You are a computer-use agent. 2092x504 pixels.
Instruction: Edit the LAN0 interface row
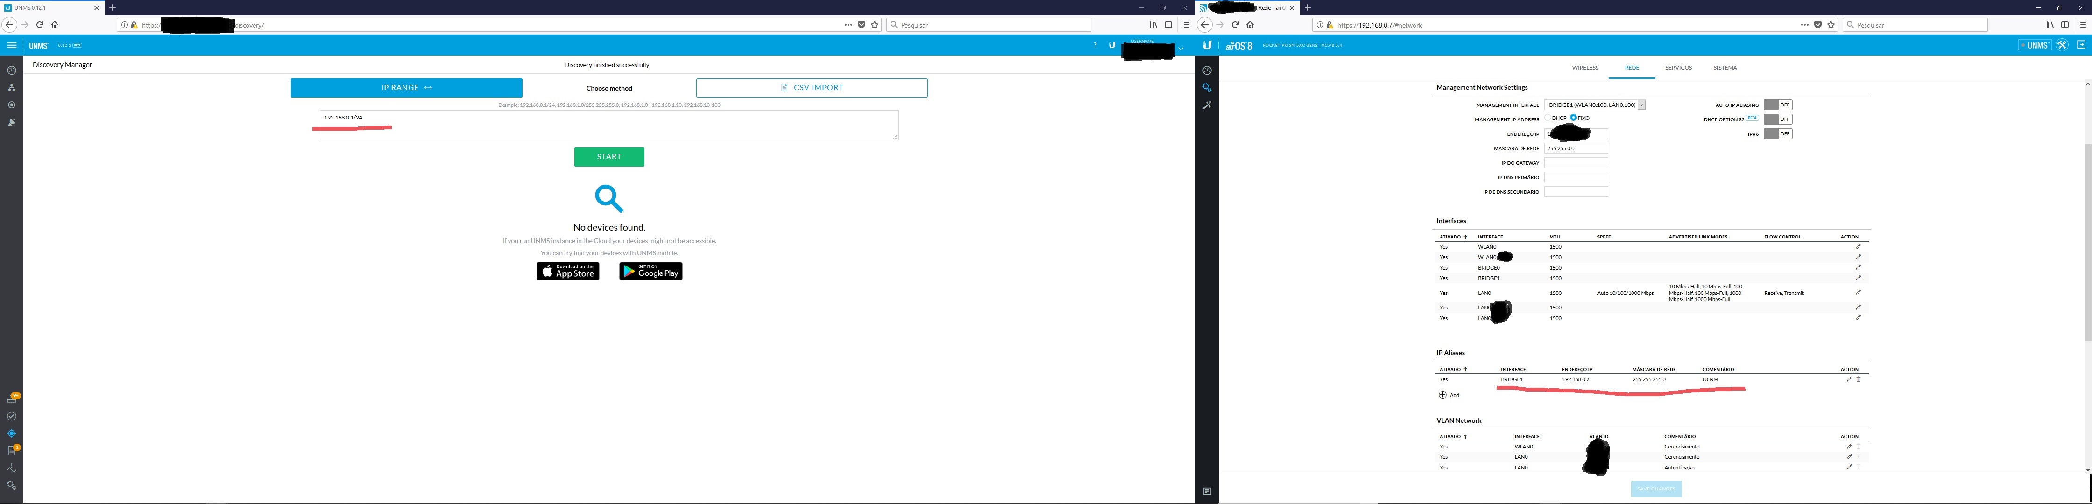click(1858, 292)
